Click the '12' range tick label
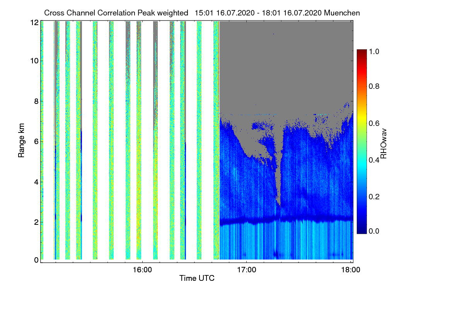464x309 pixels. click(x=34, y=22)
